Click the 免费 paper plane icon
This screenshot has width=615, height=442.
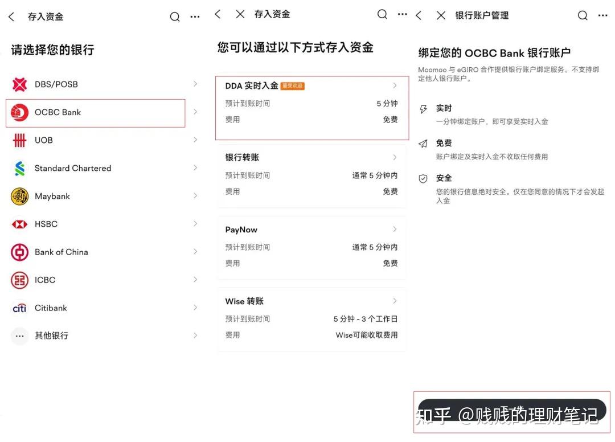423,144
